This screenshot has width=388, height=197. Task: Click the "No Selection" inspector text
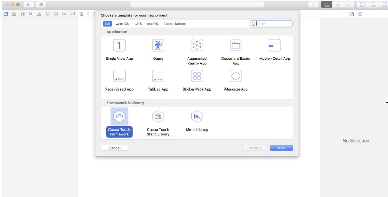356,141
